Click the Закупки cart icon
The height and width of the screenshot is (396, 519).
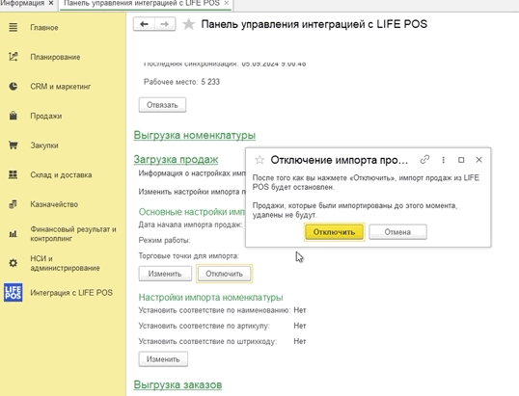13,145
